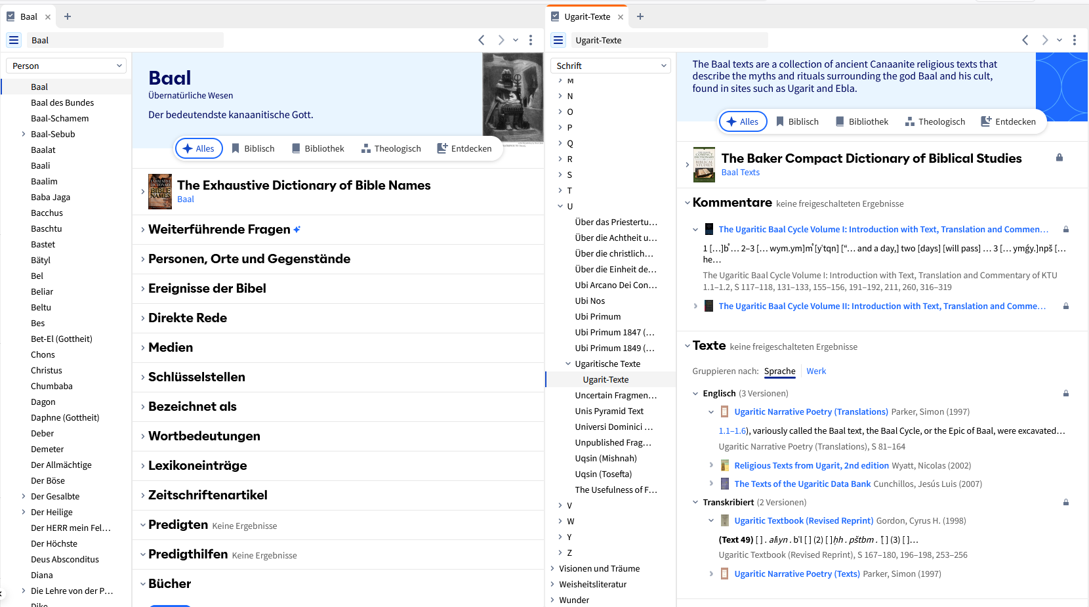The width and height of the screenshot is (1089, 607).
Task: Open Ugaritic Narrative Poetry (Translations) link
Action: 812,411
